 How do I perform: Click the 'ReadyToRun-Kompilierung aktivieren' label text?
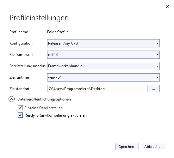point(56,115)
